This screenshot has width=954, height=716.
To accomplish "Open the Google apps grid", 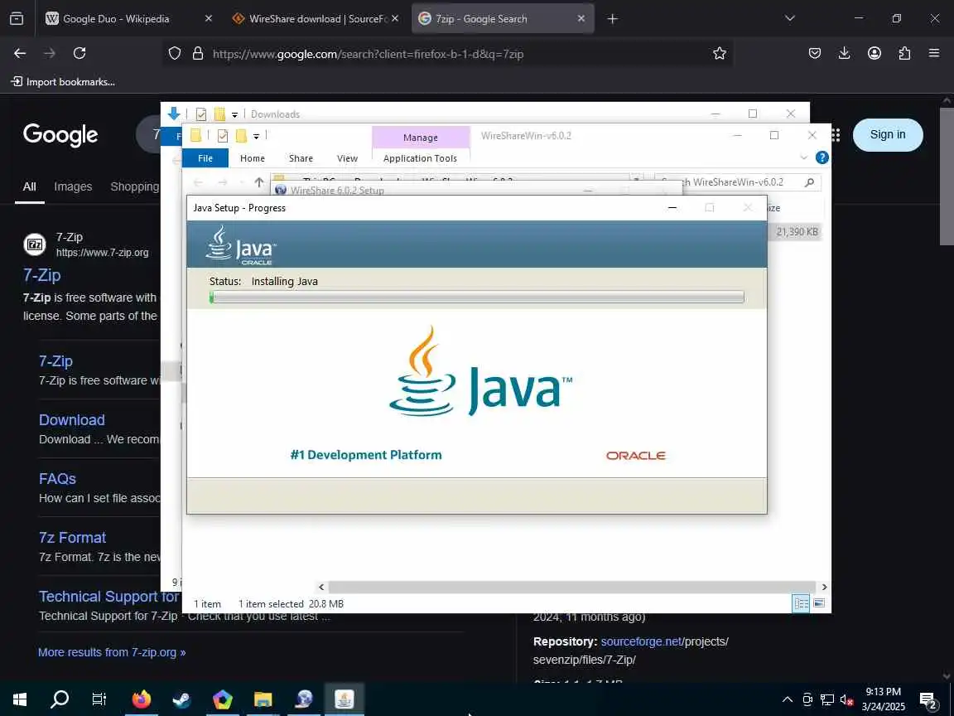I will [x=836, y=135].
